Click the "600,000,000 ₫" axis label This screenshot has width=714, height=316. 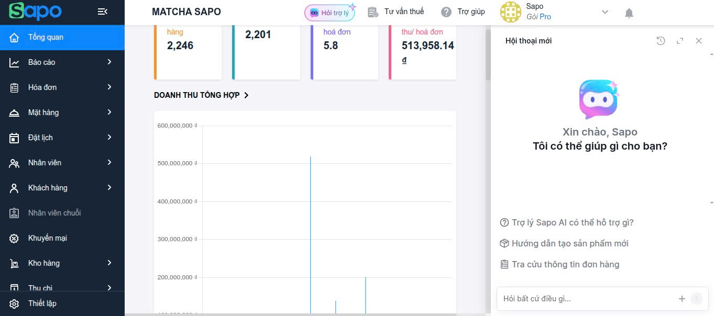click(x=177, y=126)
